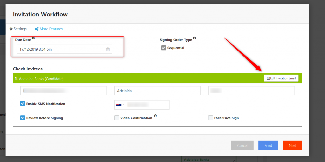This screenshot has height=162, width=325.
Task: Select the Settings tab
Action: coord(18,29)
